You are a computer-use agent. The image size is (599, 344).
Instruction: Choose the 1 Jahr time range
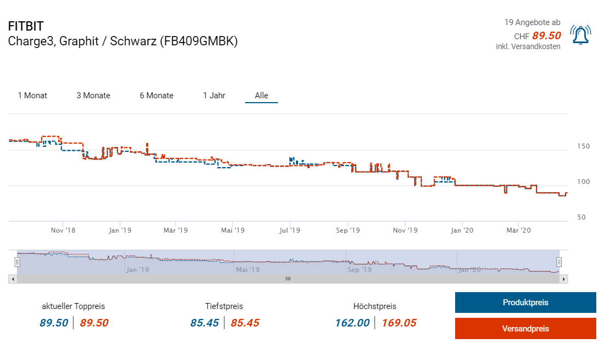pyautogui.click(x=214, y=96)
